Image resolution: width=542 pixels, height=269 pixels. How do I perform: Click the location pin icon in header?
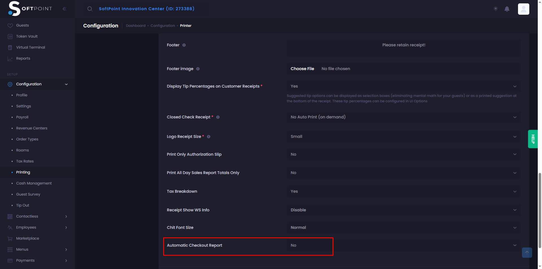[x=495, y=9]
